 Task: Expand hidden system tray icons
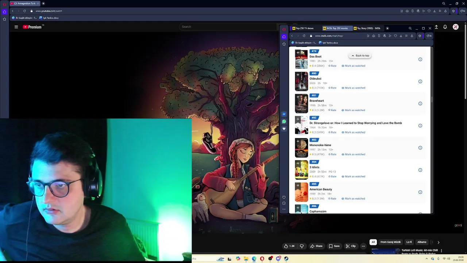pos(427,259)
